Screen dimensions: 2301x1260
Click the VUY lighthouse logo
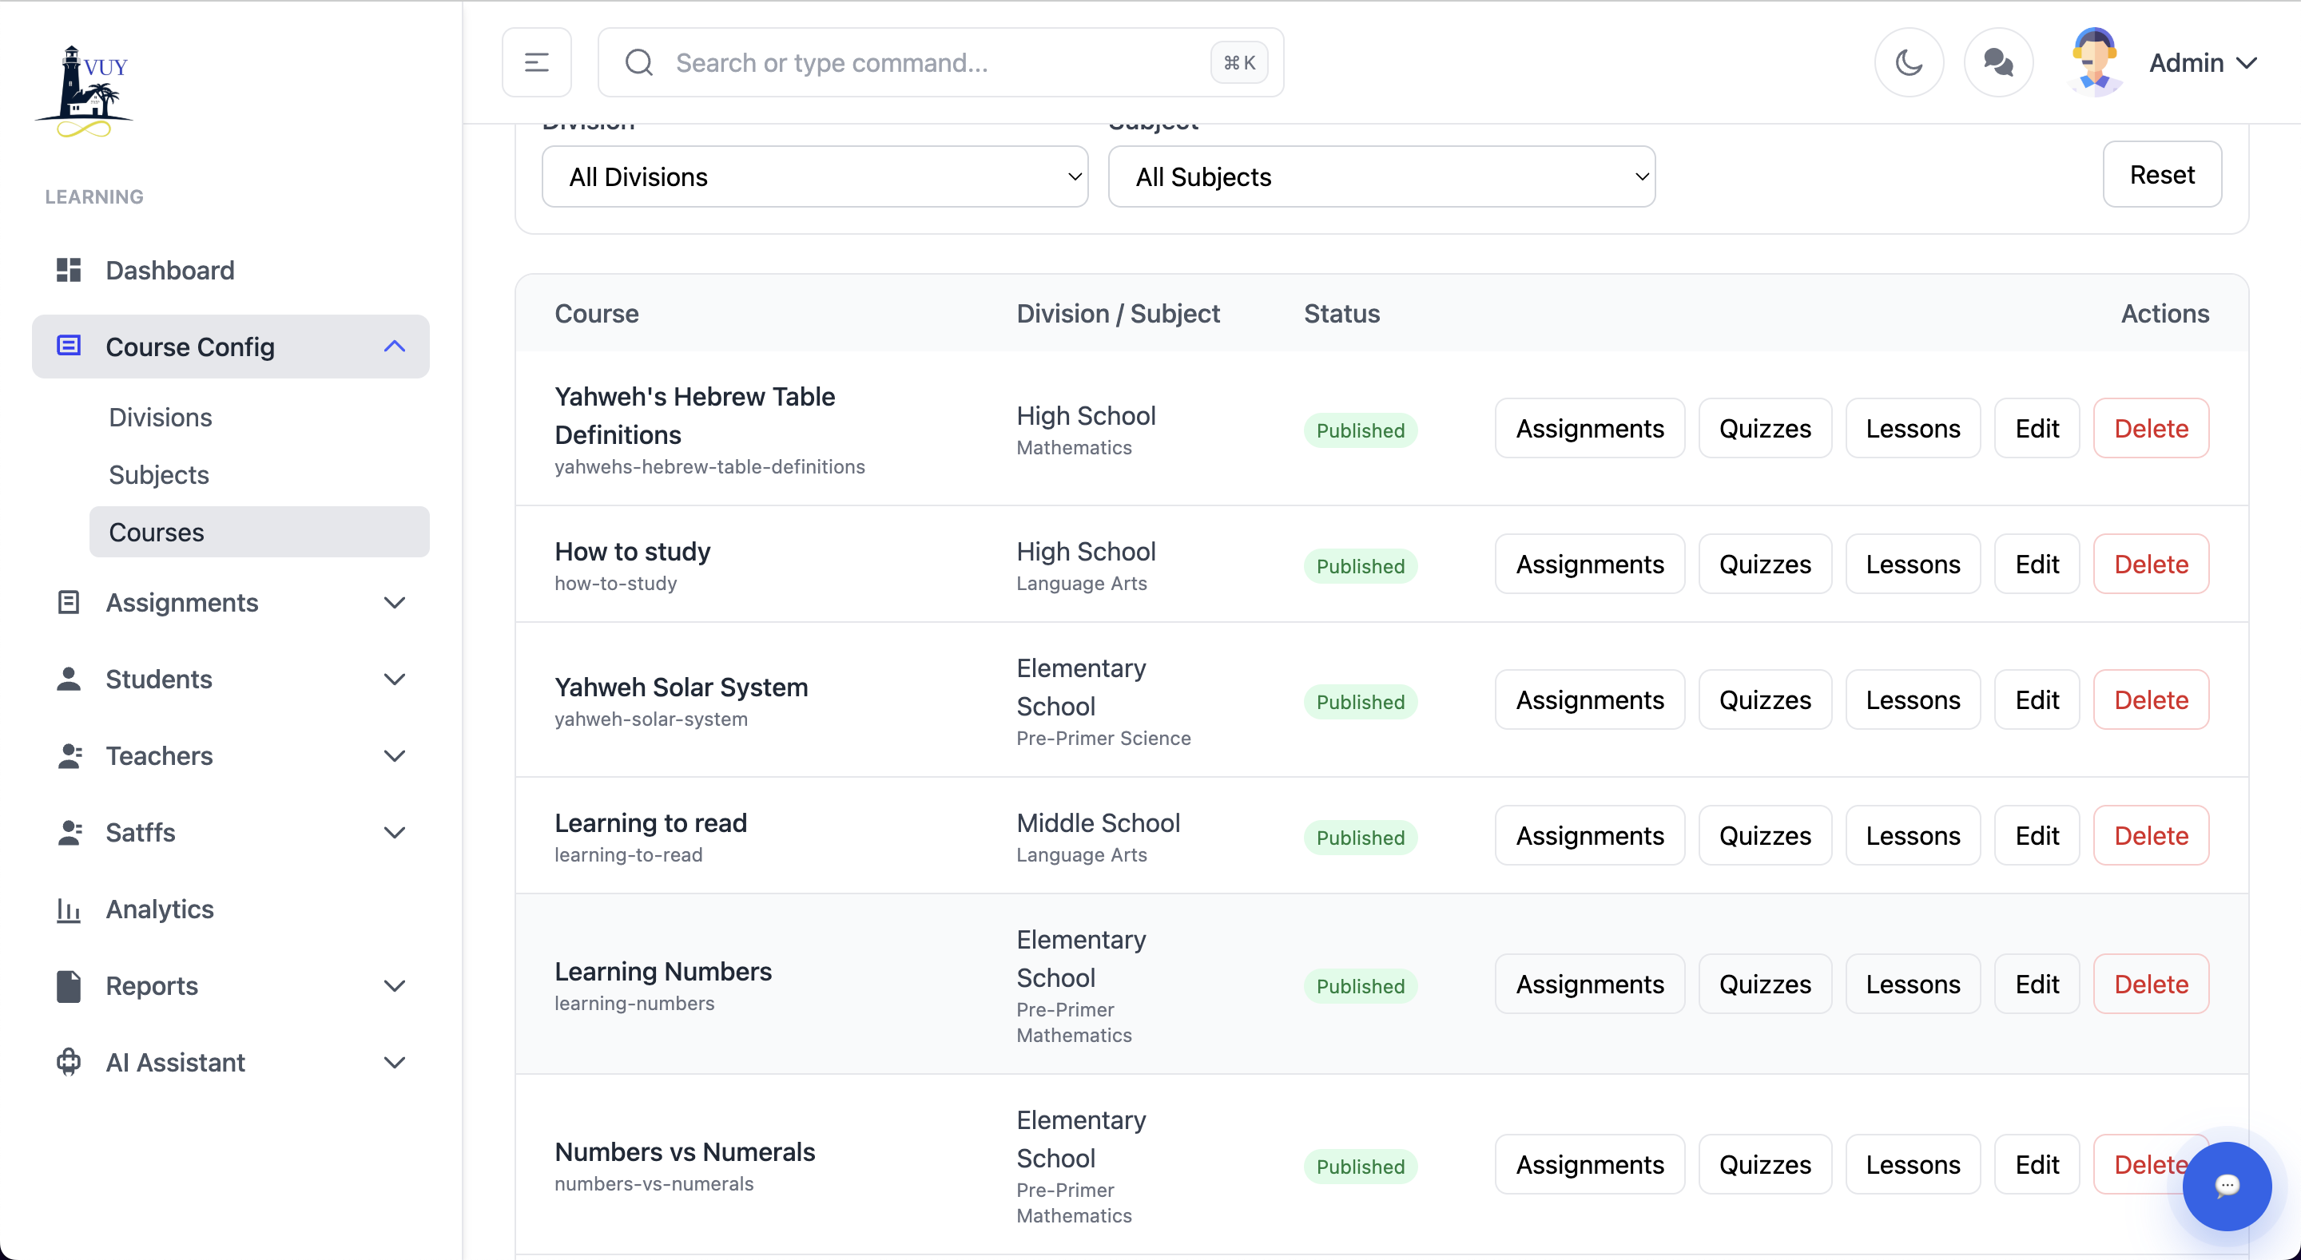point(85,92)
